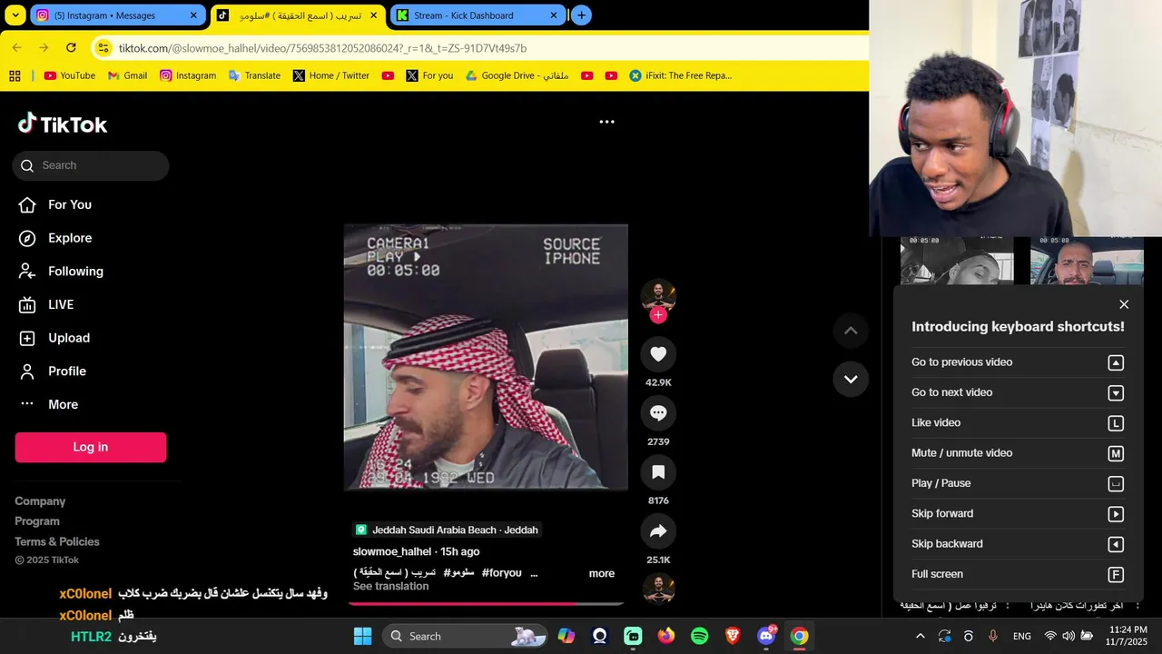Open the Home / Twitter bookmark
This screenshot has height=654, width=1162.
click(330, 76)
